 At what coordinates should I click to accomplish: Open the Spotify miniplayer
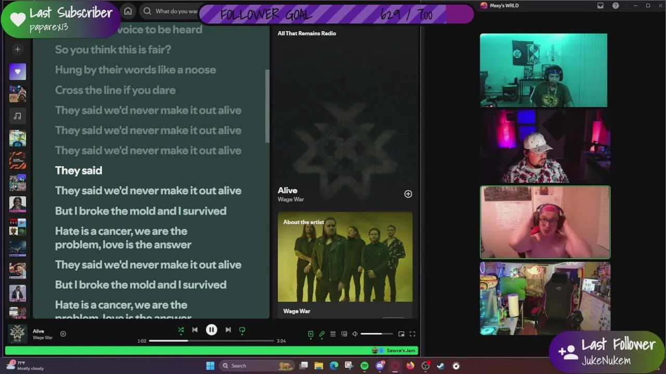[401, 334]
